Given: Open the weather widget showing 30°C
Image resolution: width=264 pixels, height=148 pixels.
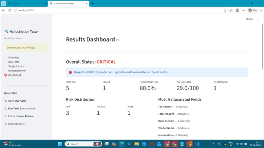Looking at the screenshot, I should [x=12, y=144].
